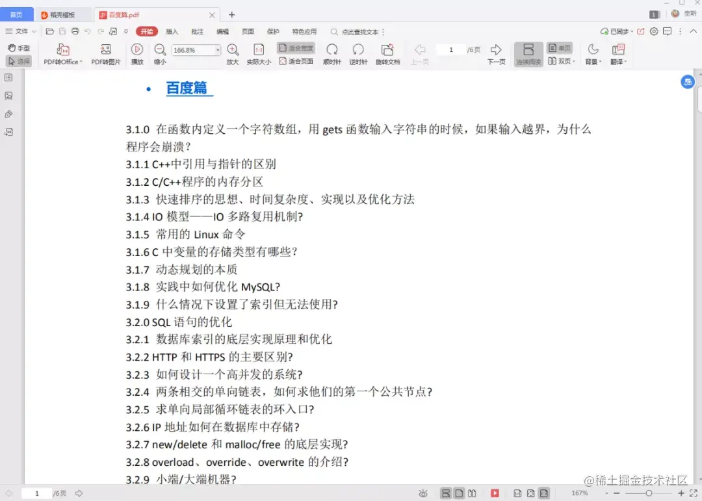The height and width of the screenshot is (501, 702).
Task: Switch to 单页 single page view
Action: [x=560, y=47]
